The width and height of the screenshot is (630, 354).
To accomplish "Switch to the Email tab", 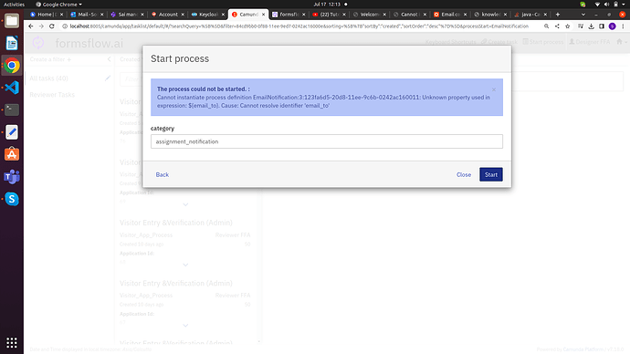I will coord(449,14).
